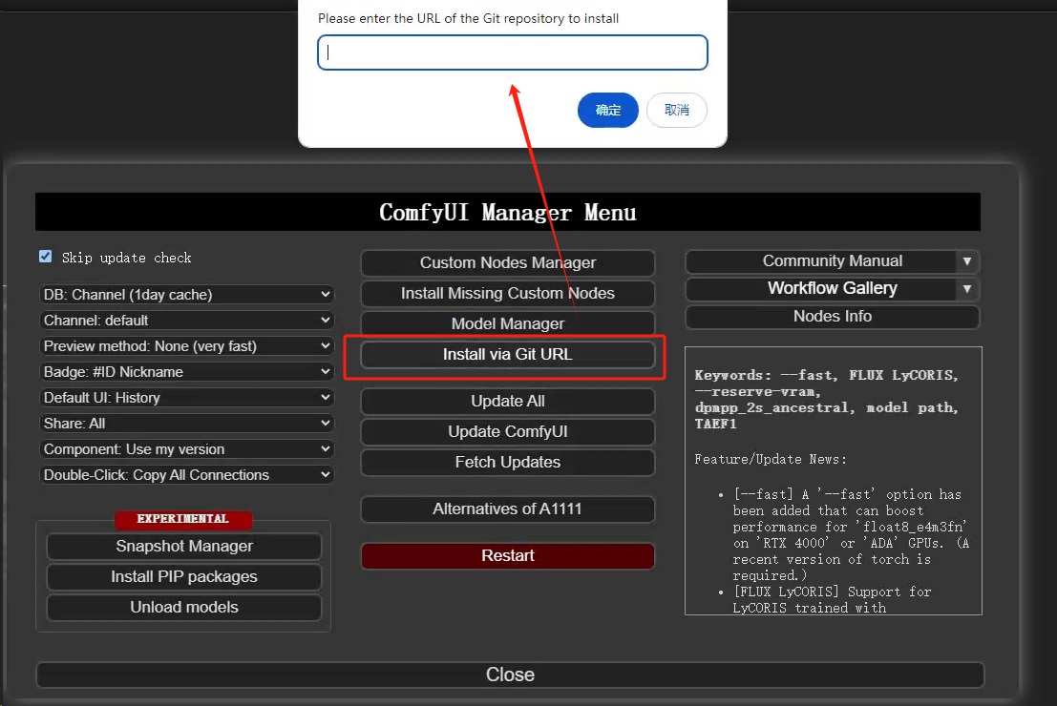The height and width of the screenshot is (706, 1057).
Task: Open the Snapshot Manager
Action: point(184,547)
